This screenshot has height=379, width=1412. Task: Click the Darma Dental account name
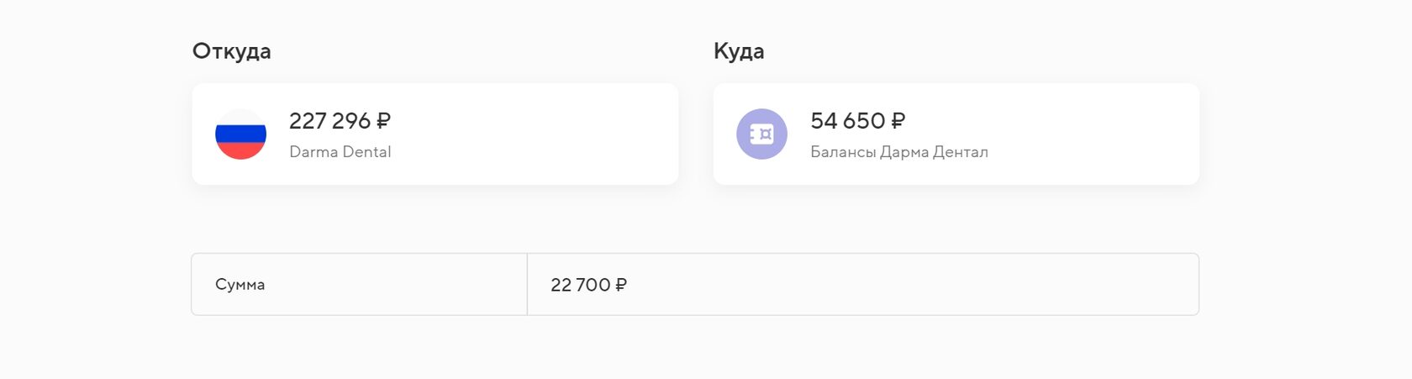coord(340,152)
